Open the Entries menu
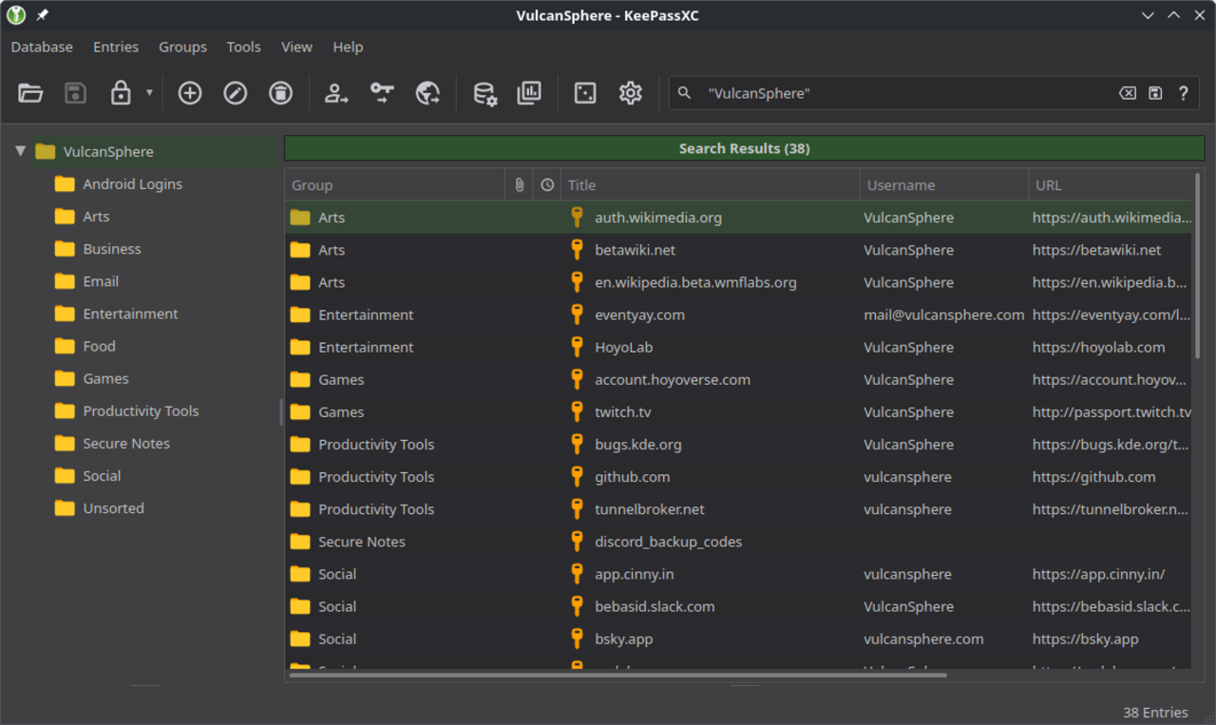 coord(116,47)
